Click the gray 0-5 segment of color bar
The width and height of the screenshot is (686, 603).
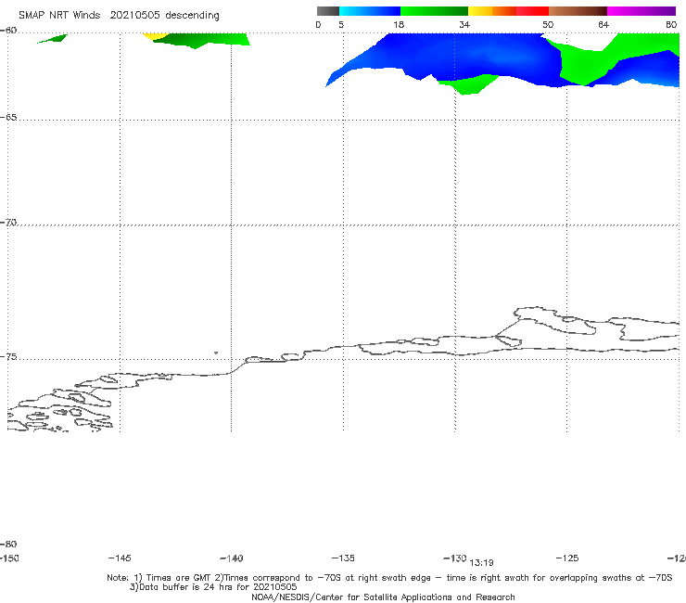tap(327, 11)
